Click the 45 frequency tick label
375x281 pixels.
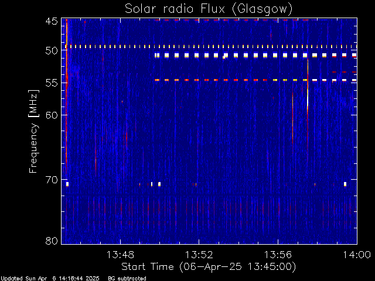(x=52, y=21)
